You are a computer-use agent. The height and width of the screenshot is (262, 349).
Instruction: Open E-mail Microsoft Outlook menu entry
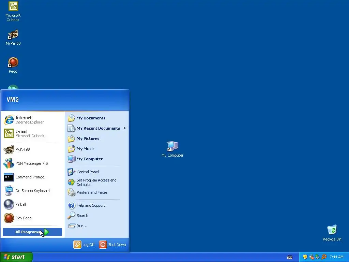coord(32,133)
